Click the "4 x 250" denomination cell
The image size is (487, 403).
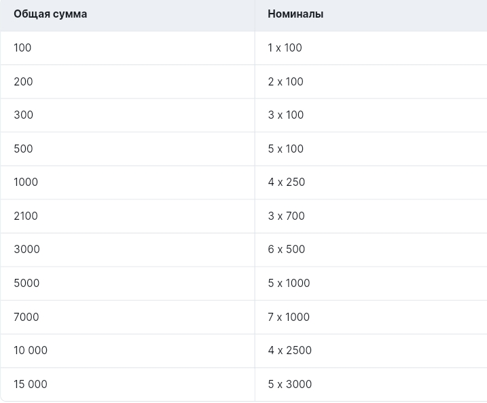click(x=286, y=182)
